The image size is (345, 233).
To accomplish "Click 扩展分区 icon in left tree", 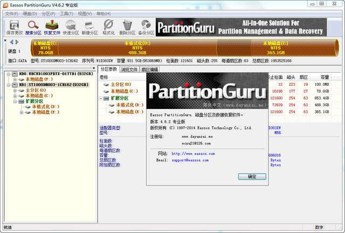I will (x=22, y=101).
